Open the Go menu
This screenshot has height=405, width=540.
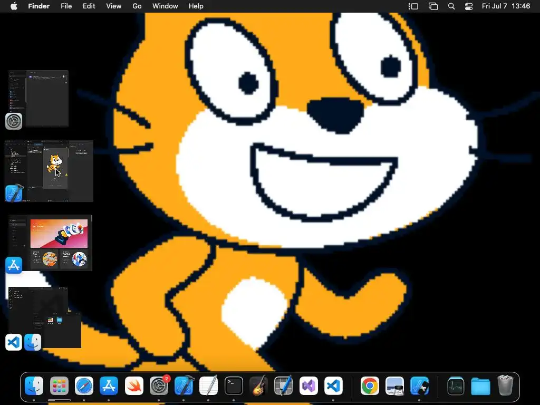[x=137, y=6]
